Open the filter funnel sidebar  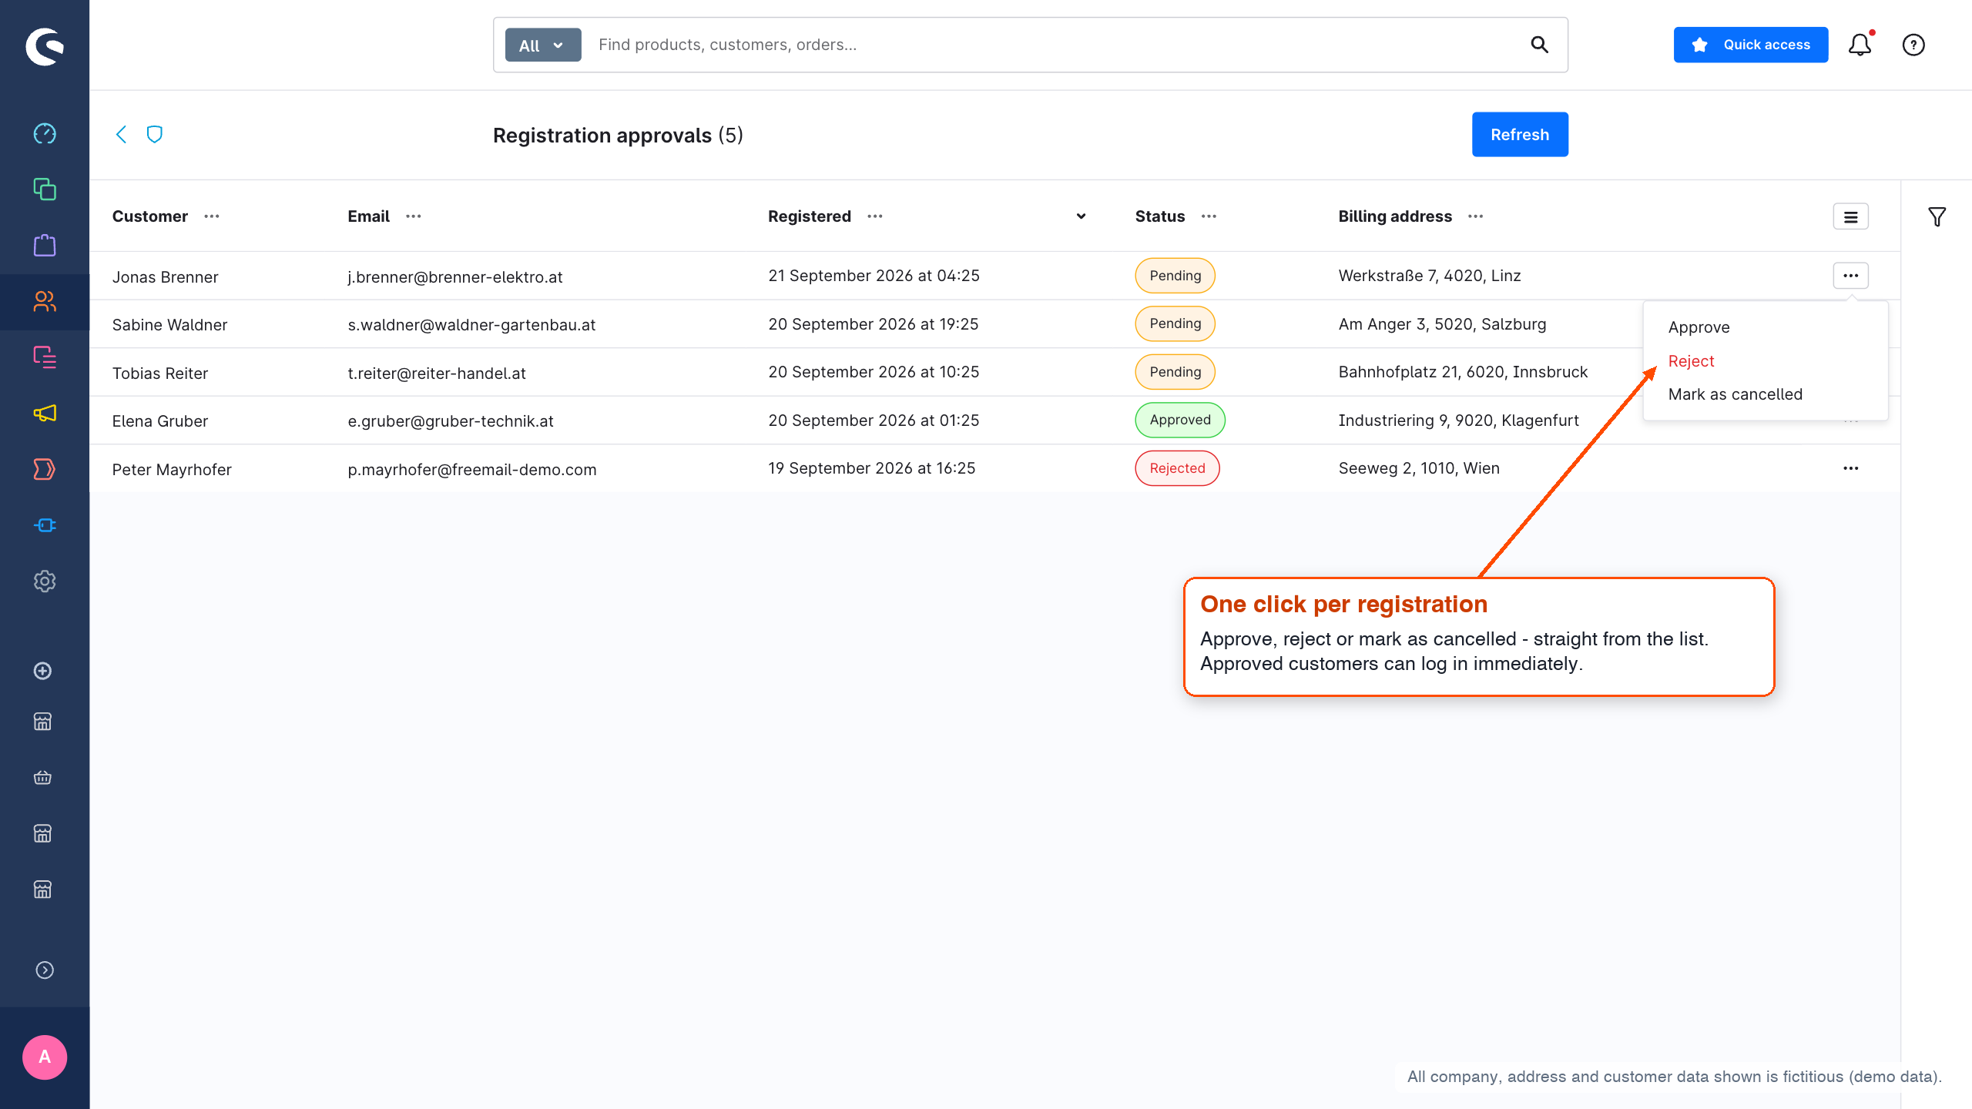point(1937,217)
